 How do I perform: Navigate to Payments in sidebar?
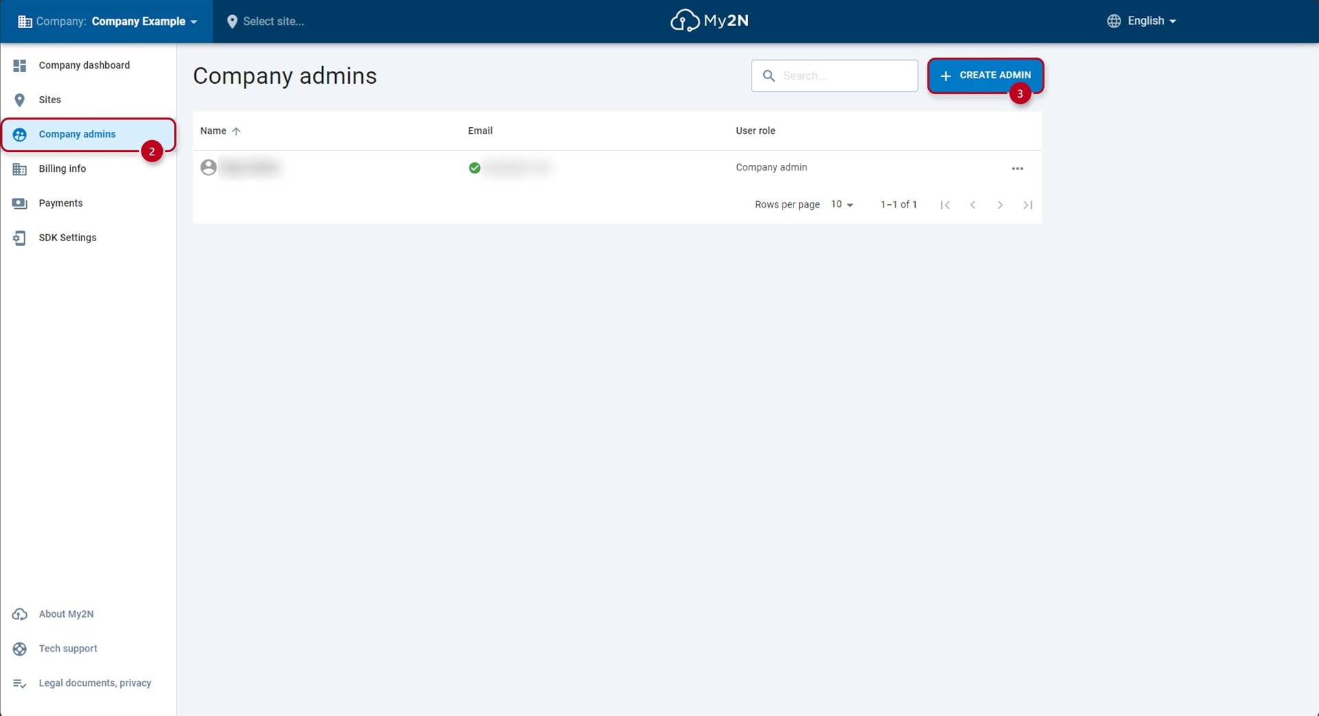[x=88, y=203]
